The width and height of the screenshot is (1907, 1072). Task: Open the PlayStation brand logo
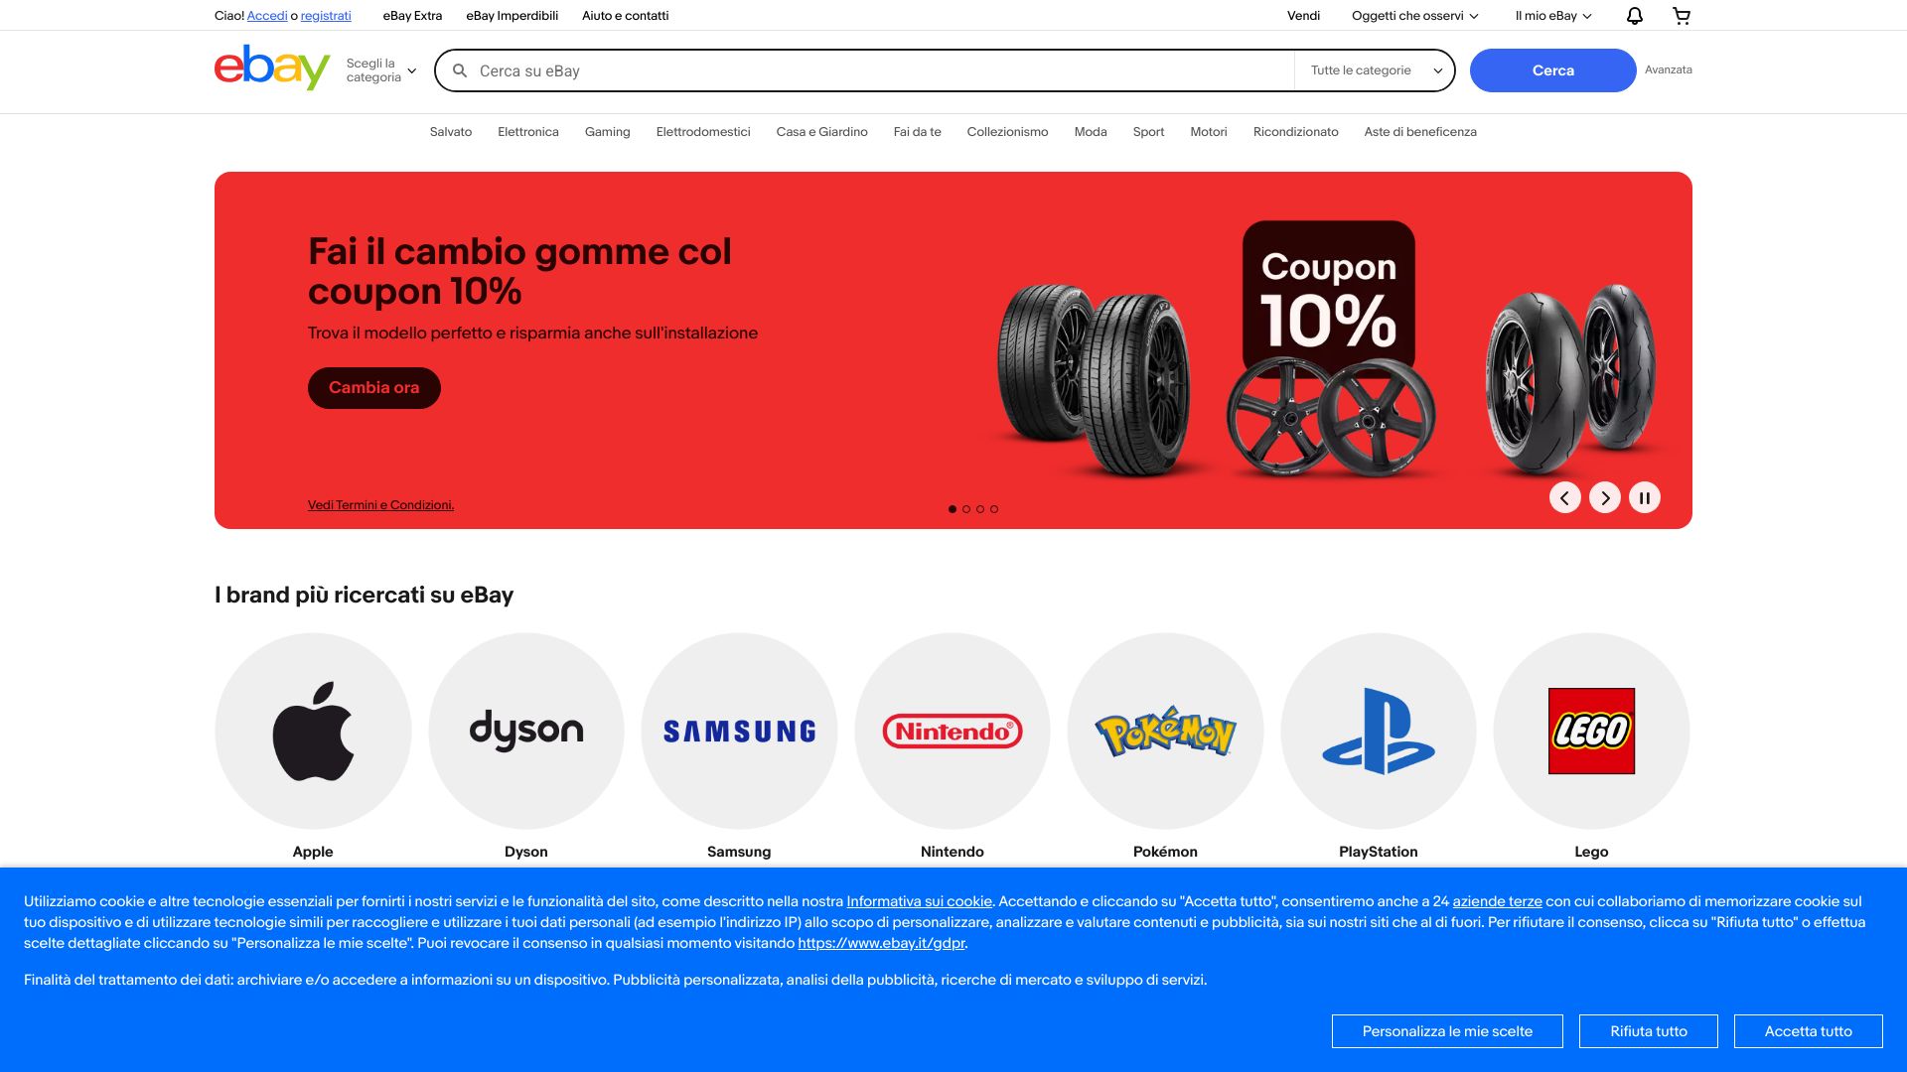pyautogui.click(x=1379, y=731)
